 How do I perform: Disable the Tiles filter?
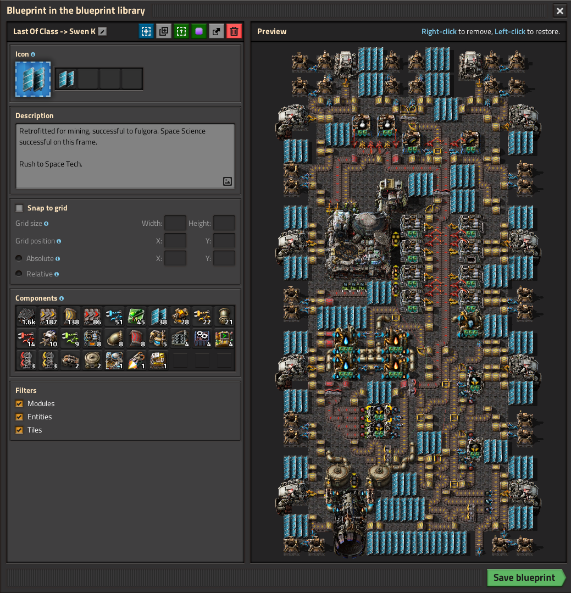click(20, 430)
